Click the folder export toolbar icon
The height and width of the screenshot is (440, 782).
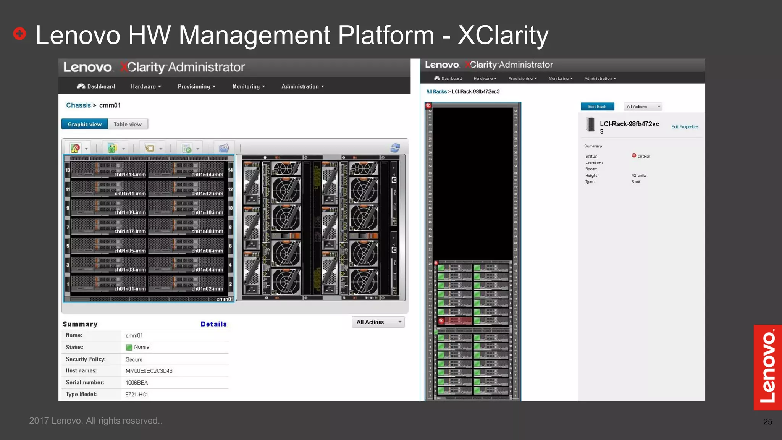point(224,148)
